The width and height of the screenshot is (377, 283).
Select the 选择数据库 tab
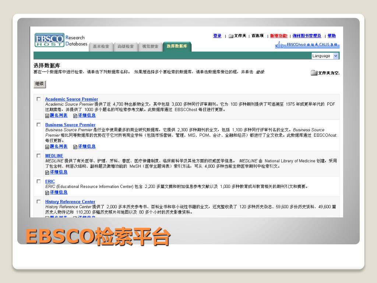click(177, 46)
